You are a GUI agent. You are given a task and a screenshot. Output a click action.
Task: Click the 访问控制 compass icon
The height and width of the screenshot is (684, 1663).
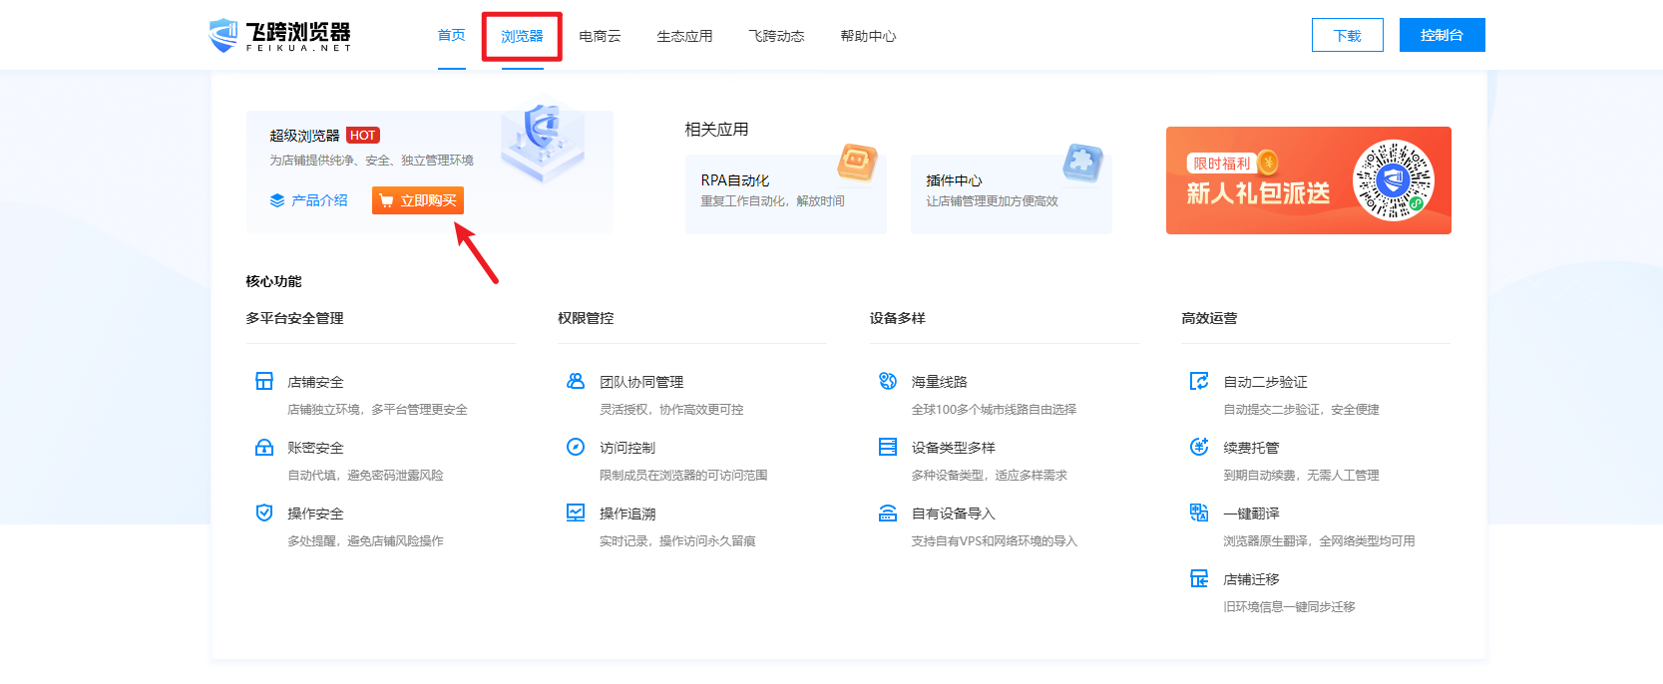pyautogui.click(x=576, y=447)
